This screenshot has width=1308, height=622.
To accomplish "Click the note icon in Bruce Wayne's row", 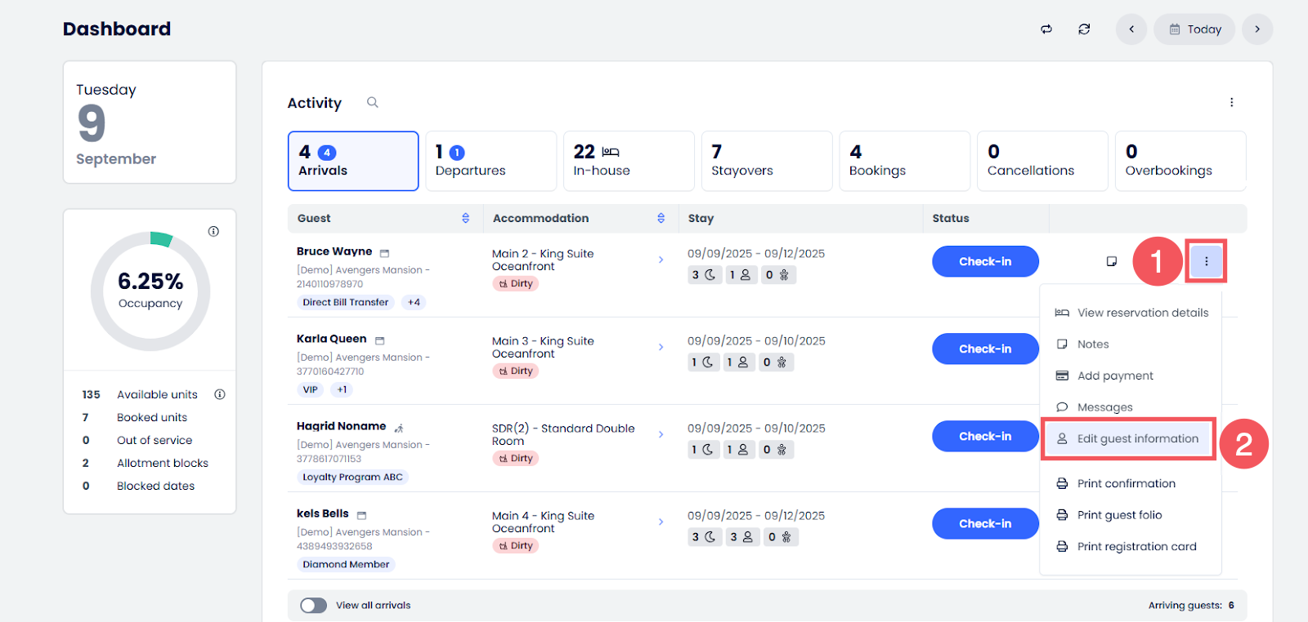I will (x=1111, y=261).
